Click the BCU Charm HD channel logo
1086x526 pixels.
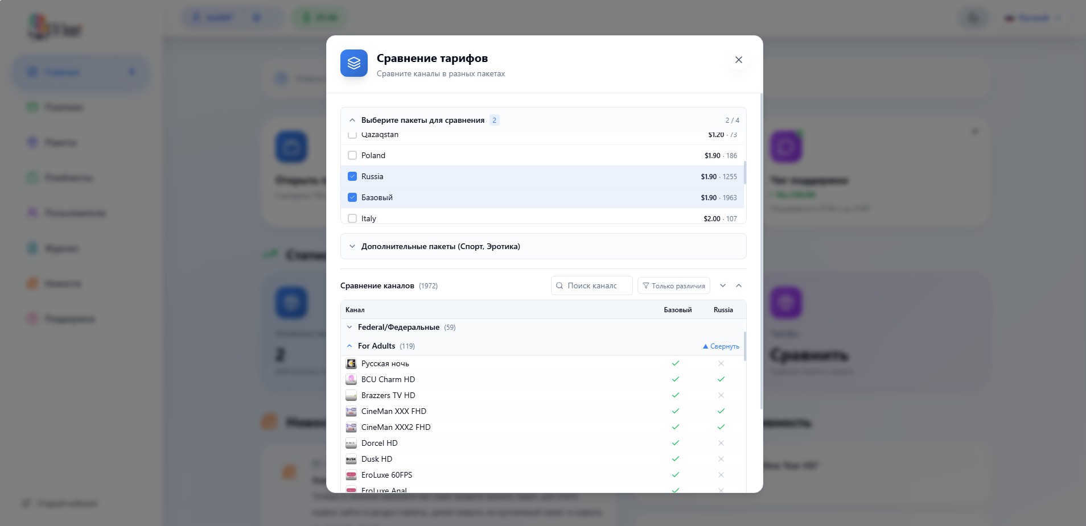coord(351,379)
